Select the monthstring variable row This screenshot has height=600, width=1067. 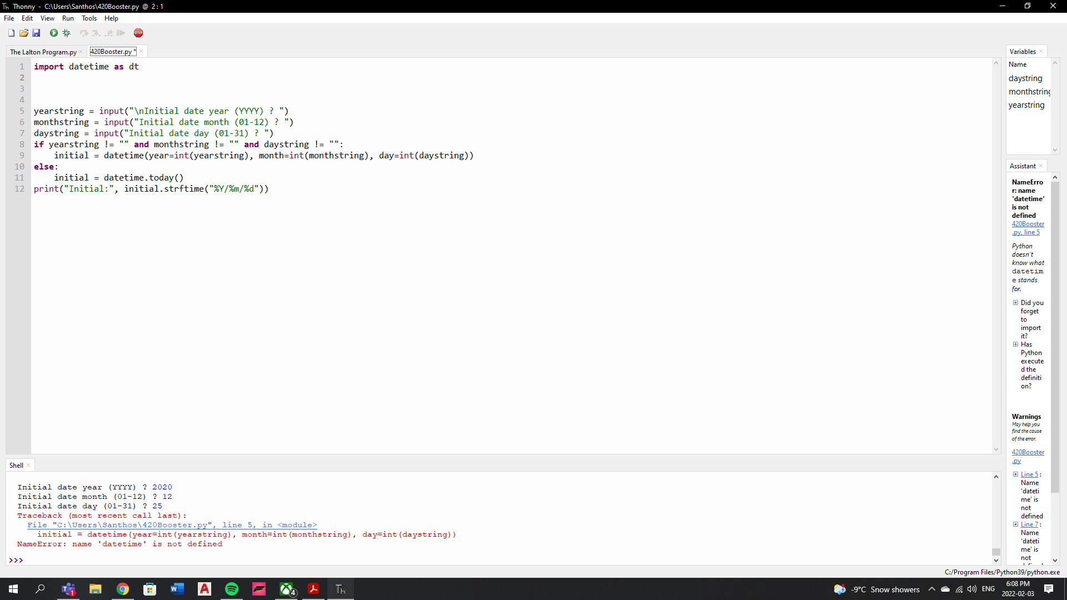[x=1028, y=92]
